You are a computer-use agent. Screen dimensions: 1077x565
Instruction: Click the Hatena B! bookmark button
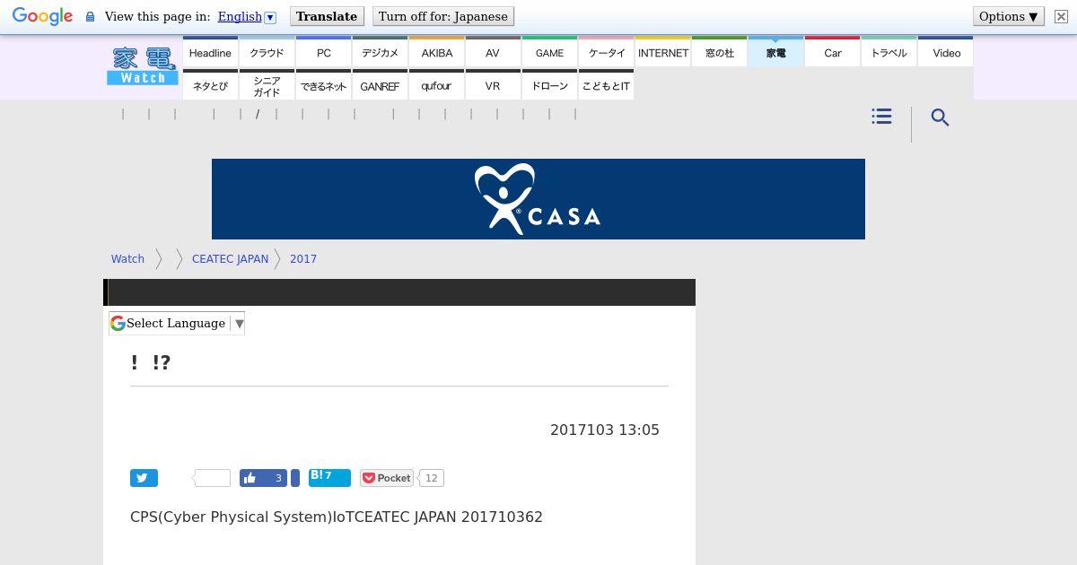(x=329, y=477)
